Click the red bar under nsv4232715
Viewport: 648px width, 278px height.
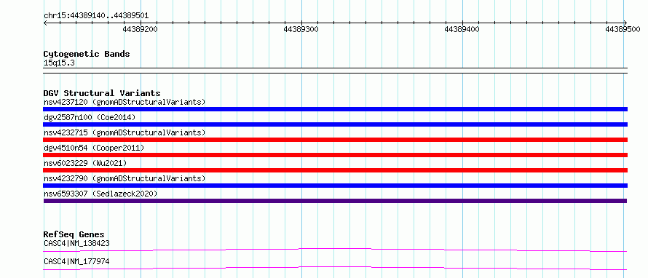[x=335, y=140]
